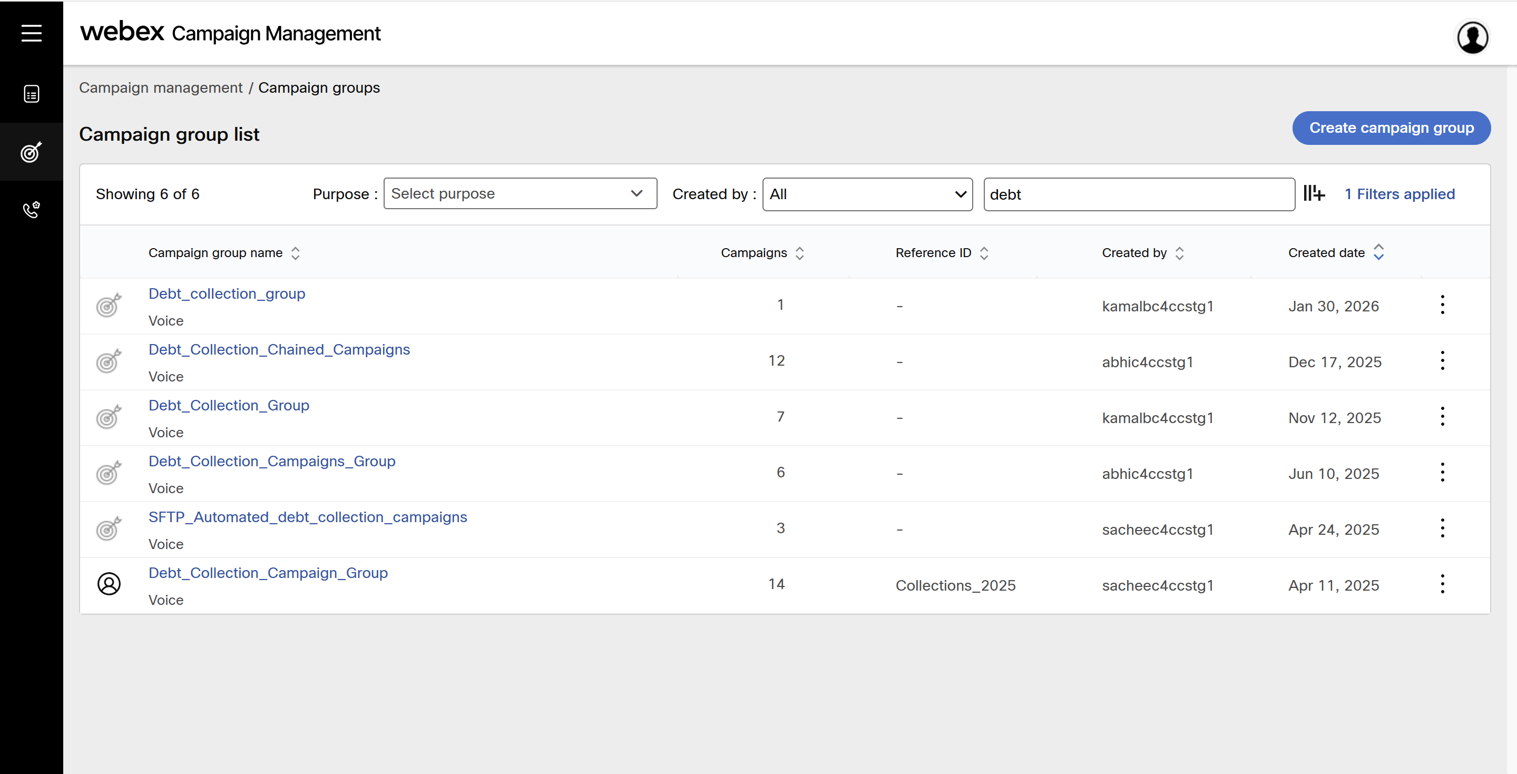Click the contact list sidebar icon
This screenshot has width=1517, height=774.
[x=31, y=94]
